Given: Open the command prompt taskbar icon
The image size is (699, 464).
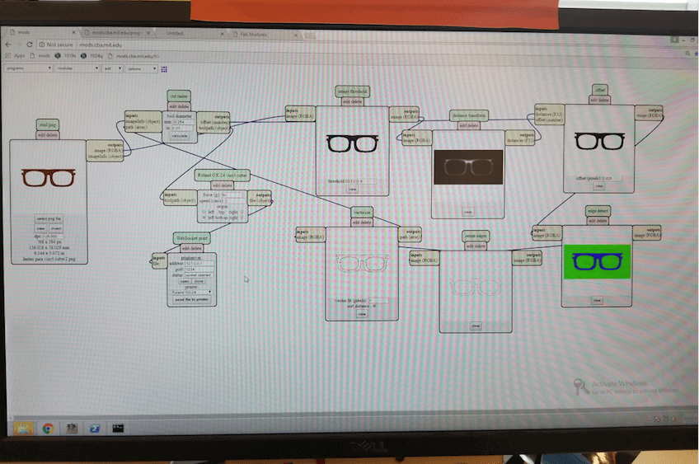Looking at the screenshot, I should tap(118, 429).
